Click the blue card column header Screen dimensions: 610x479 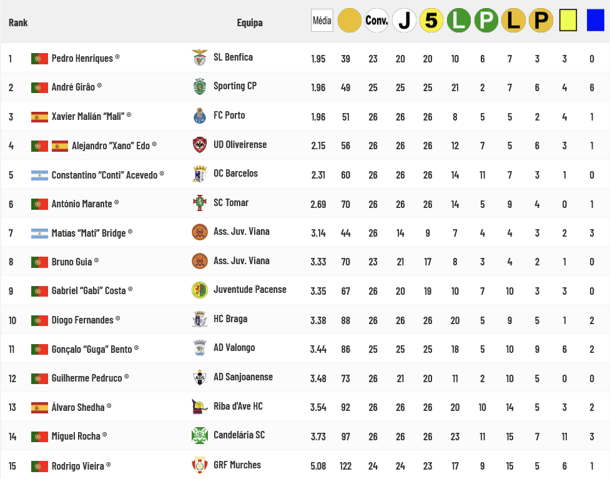[595, 20]
